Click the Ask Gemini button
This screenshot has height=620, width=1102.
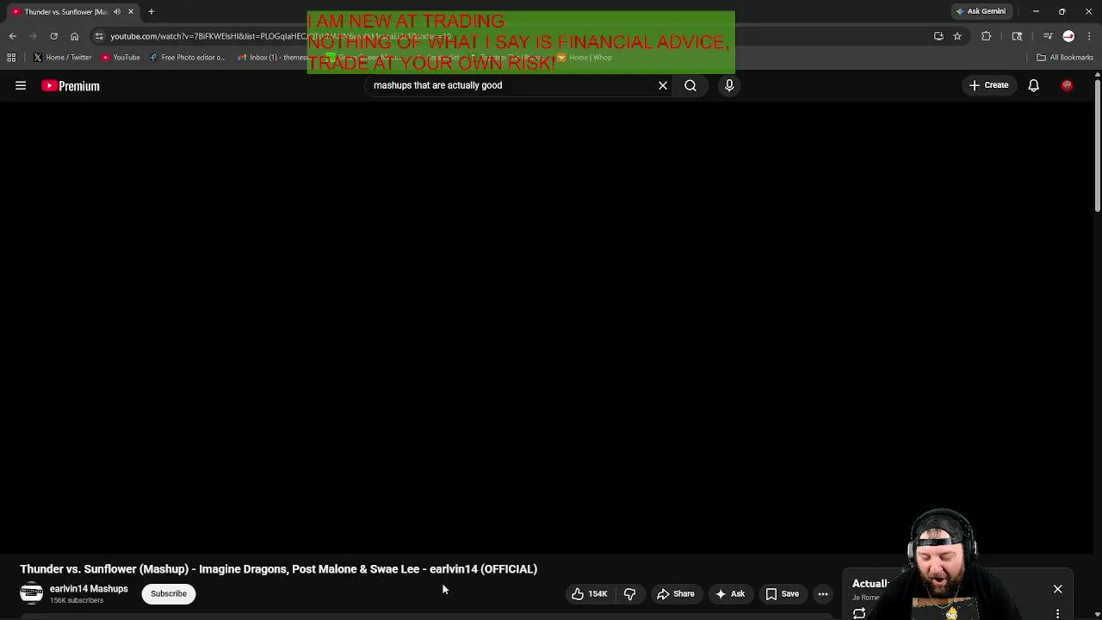pos(981,11)
